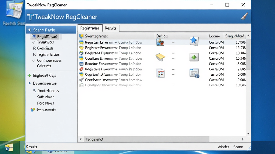Viewport: 275px width, 154px height.
Task: Click the yellow folder icon in the list
Action: tap(160, 57)
